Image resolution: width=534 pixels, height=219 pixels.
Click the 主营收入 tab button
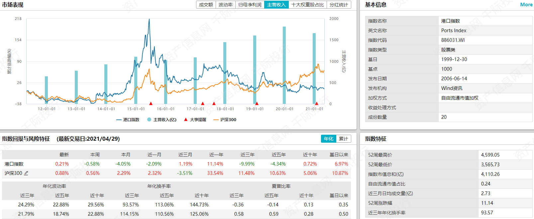(276, 5)
